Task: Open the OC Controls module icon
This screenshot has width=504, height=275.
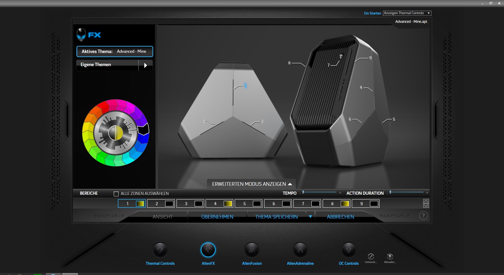Action: point(349,250)
